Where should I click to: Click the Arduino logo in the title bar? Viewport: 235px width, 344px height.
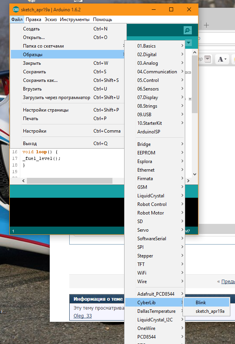point(16,9)
